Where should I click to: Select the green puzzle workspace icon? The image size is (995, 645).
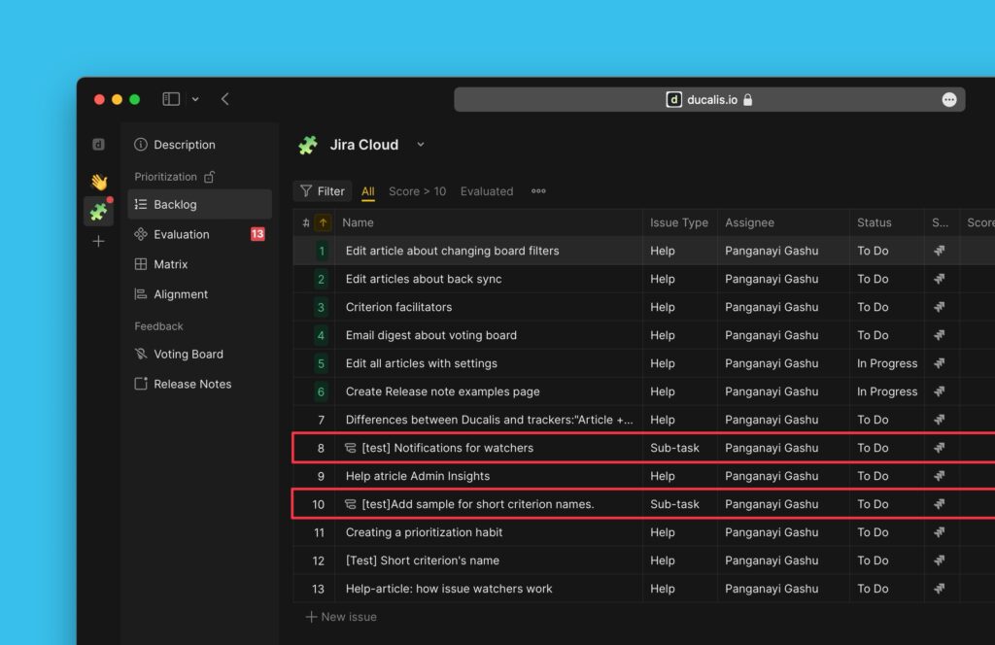(x=98, y=211)
